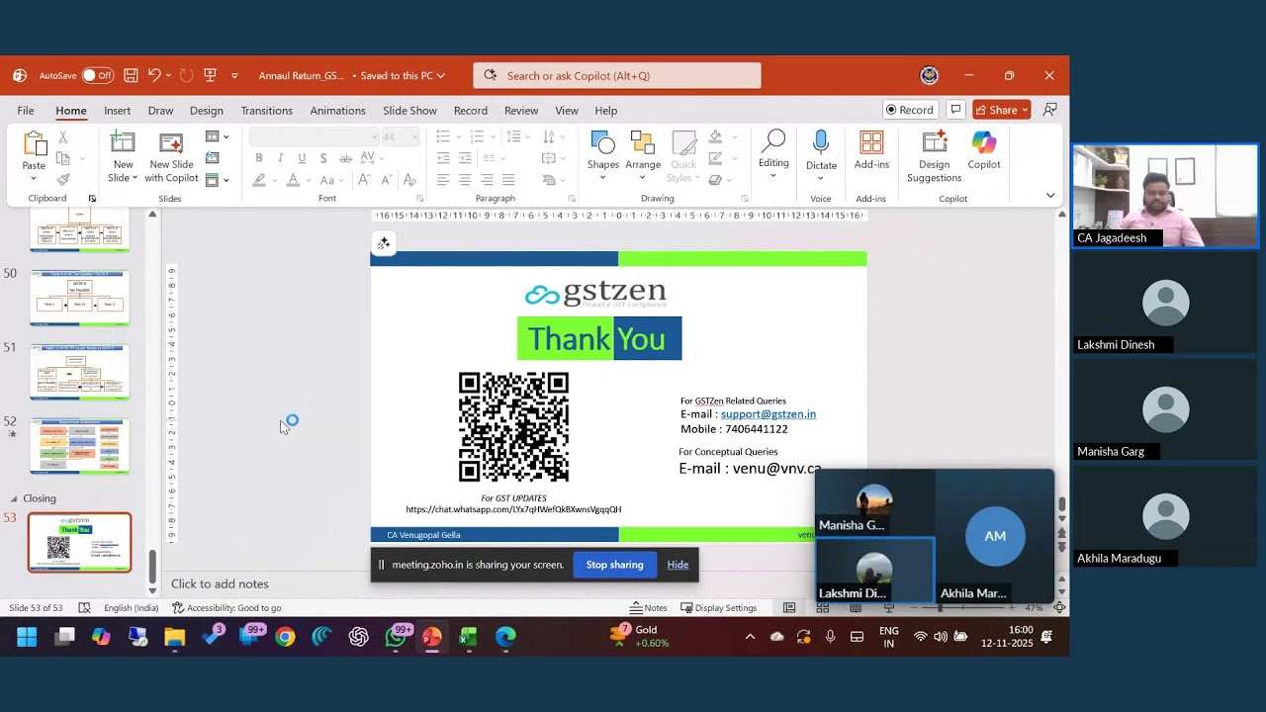Select slide 52 thumbnail
This screenshot has width=1266, height=712.
[x=79, y=445]
